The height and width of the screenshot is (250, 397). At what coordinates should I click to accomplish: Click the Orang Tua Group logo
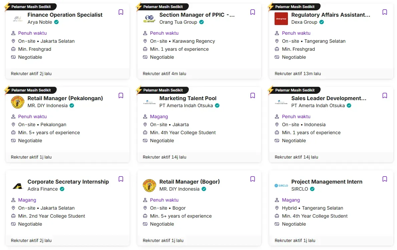(149, 19)
